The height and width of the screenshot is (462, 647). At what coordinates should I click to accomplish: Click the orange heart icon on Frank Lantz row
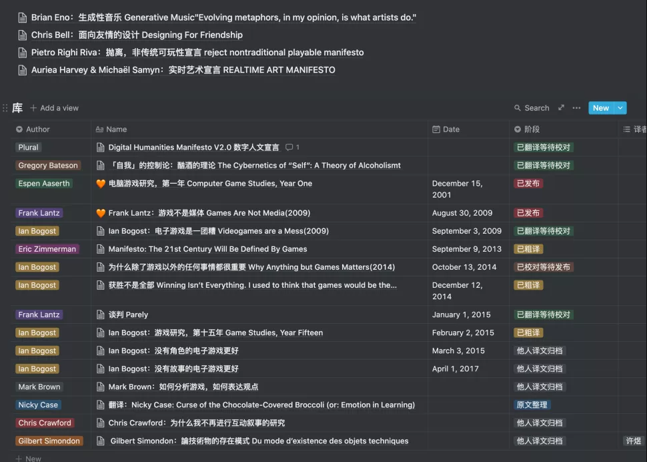click(101, 214)
